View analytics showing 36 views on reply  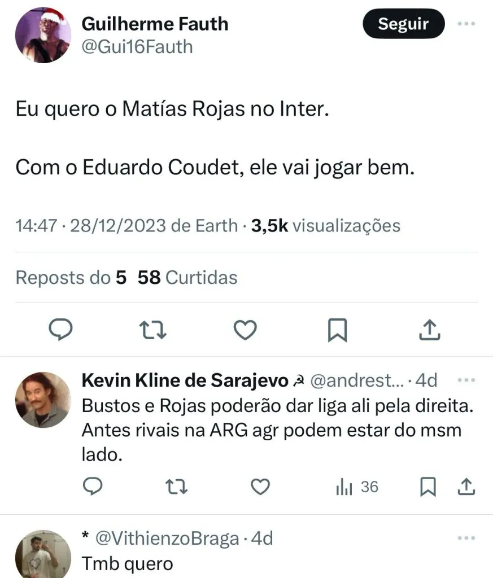[x=357, y=487]
